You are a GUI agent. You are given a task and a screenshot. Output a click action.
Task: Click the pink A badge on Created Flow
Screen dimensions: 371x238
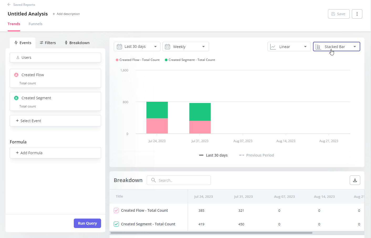(x=16, y=75)
